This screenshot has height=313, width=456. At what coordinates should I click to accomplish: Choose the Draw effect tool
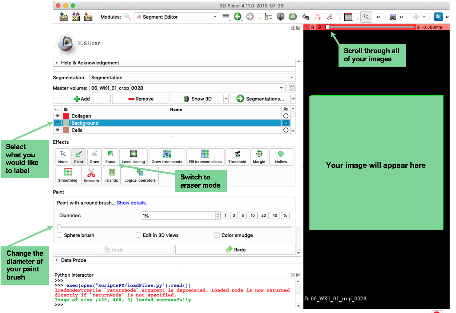click(94, 157)
